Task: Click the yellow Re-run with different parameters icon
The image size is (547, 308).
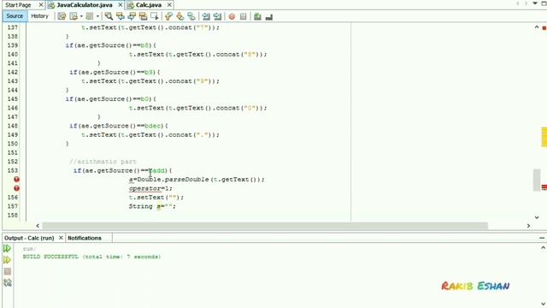Action: coord(7,260)
